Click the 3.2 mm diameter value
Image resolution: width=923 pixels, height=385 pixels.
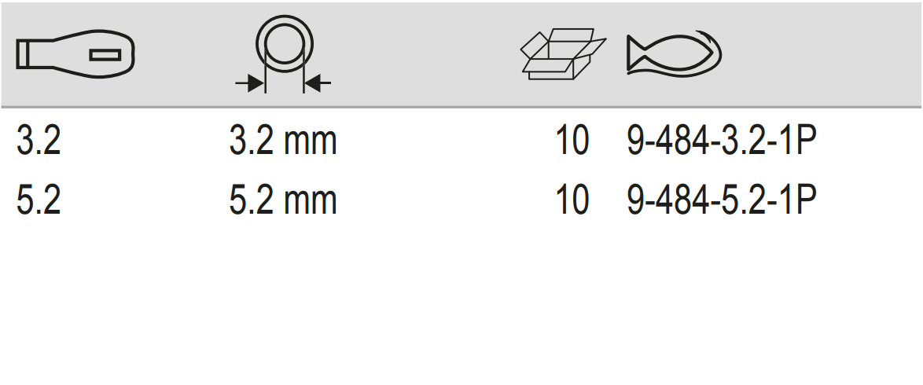coord(283,142)
